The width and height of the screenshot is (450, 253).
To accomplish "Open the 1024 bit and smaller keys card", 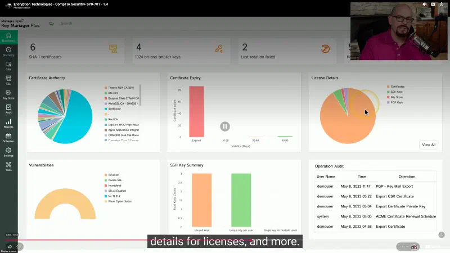I will point(181,52).
